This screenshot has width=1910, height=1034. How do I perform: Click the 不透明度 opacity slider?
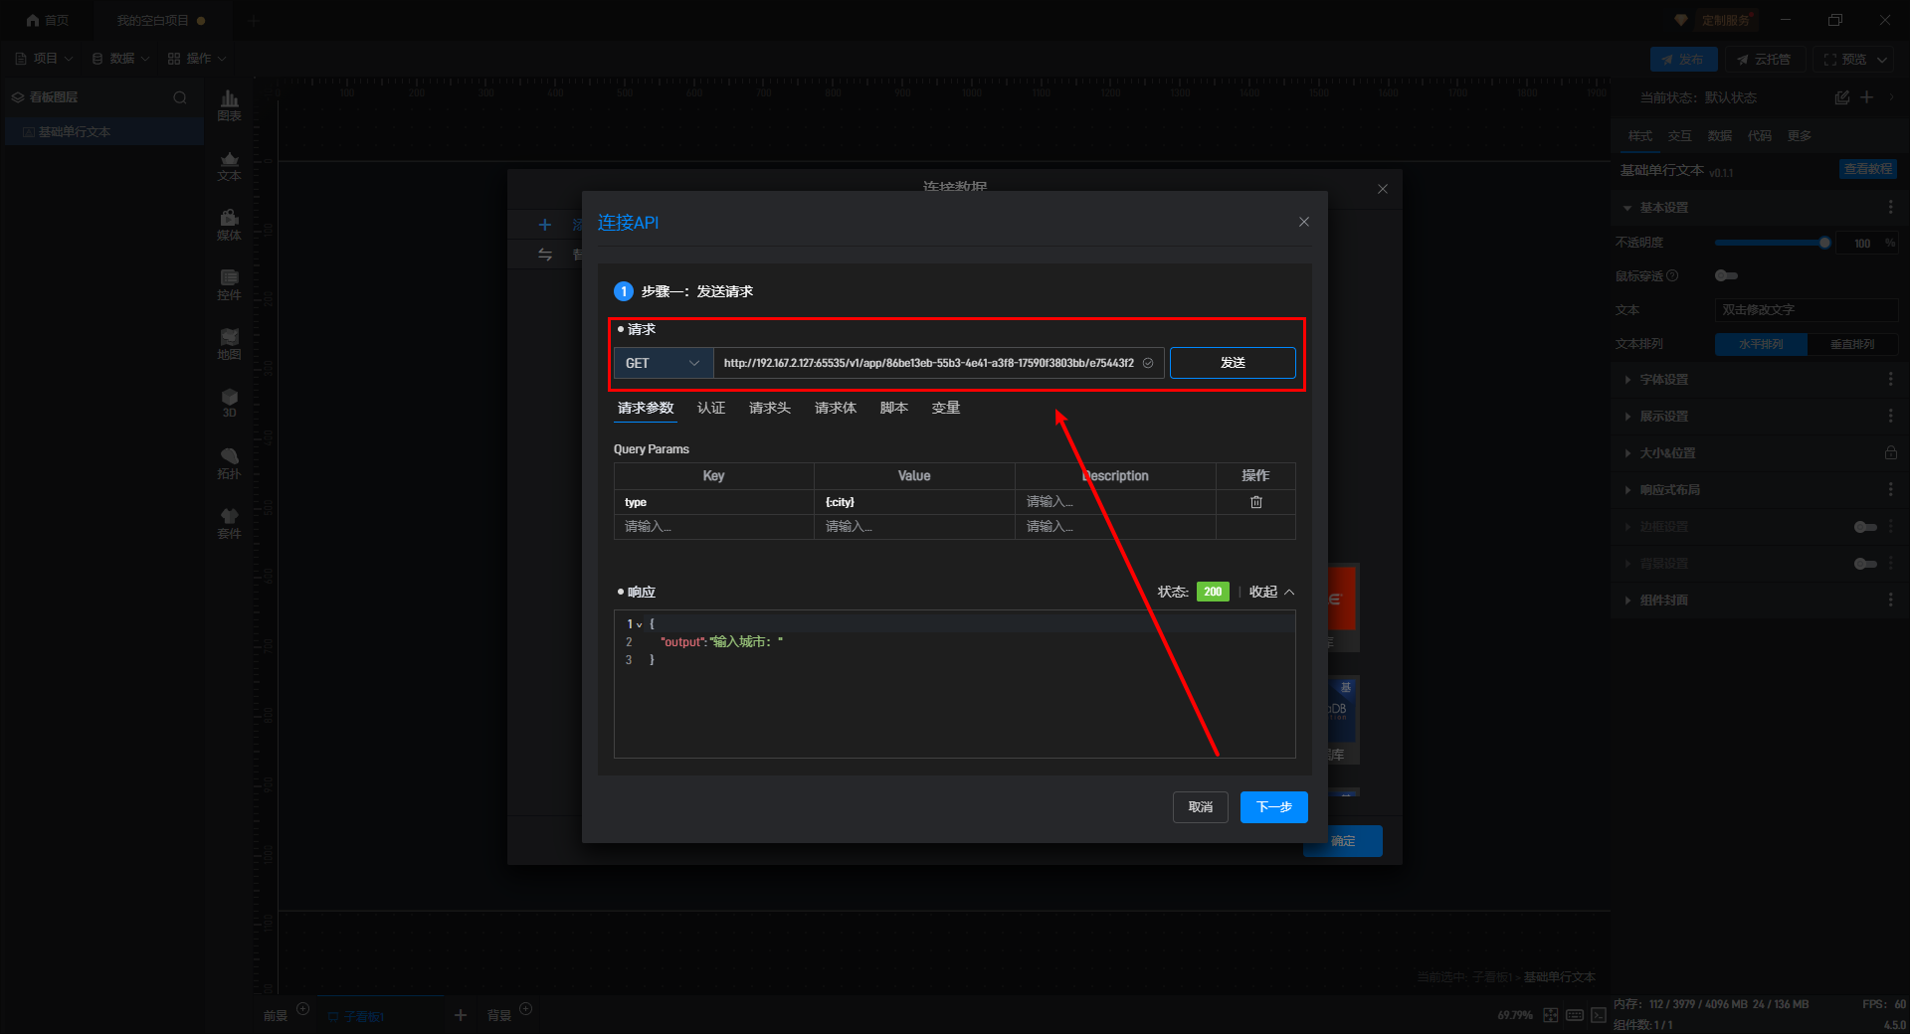coord(1769,243)
